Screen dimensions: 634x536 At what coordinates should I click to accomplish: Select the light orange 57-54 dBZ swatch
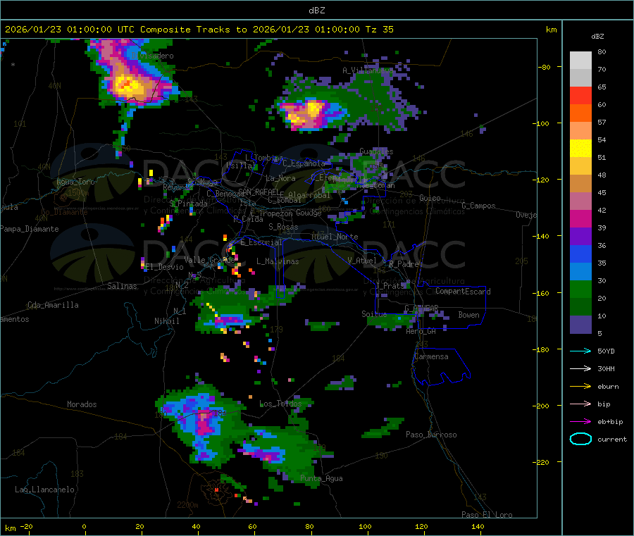[x=580, y=131]
